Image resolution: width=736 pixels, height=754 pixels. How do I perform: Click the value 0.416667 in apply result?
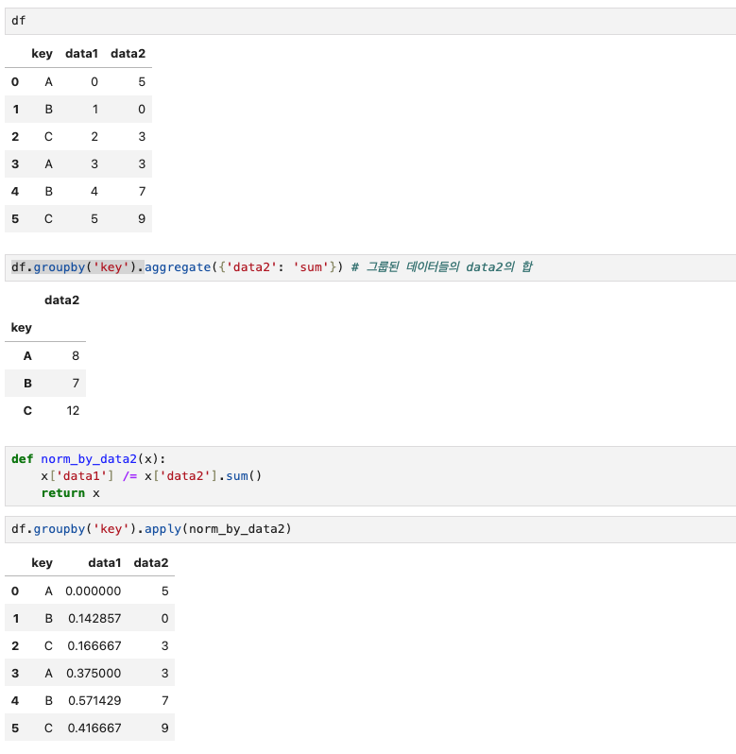pos(94,728)
